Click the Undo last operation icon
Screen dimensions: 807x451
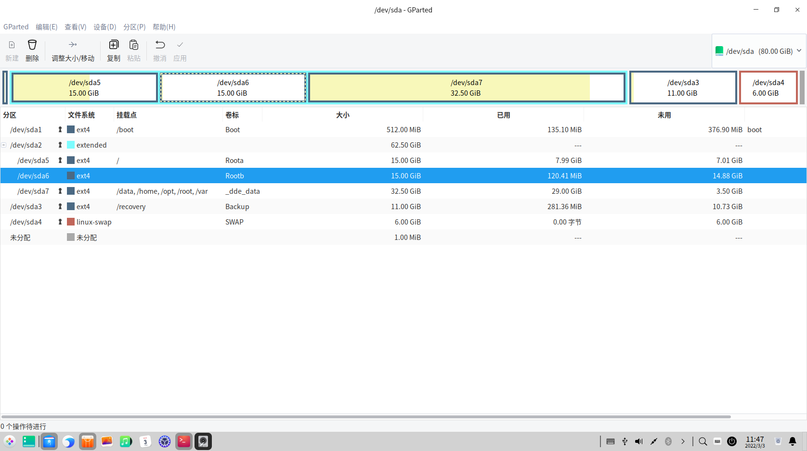pos(160,45)
